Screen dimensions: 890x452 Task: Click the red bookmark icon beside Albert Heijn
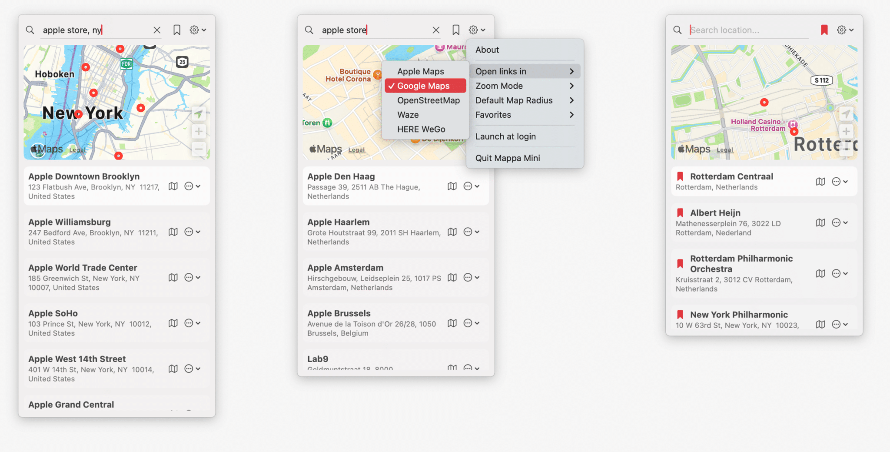pos(680,213)
